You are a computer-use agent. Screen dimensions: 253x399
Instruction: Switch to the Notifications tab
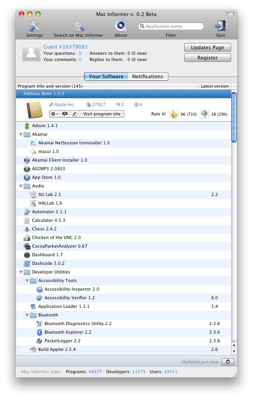click(x=148, y=76)
